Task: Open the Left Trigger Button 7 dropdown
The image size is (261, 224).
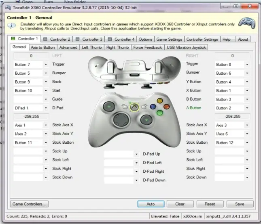Action: [x=46, y=65]
